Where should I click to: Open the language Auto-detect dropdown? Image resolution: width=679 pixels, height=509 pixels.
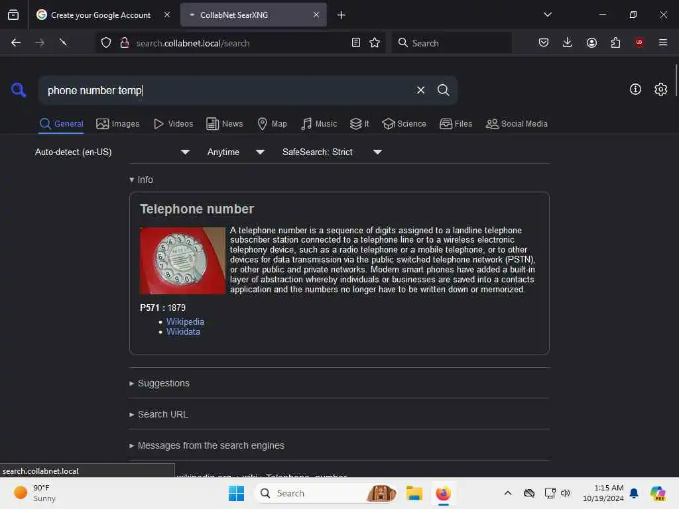pos(112,152)
